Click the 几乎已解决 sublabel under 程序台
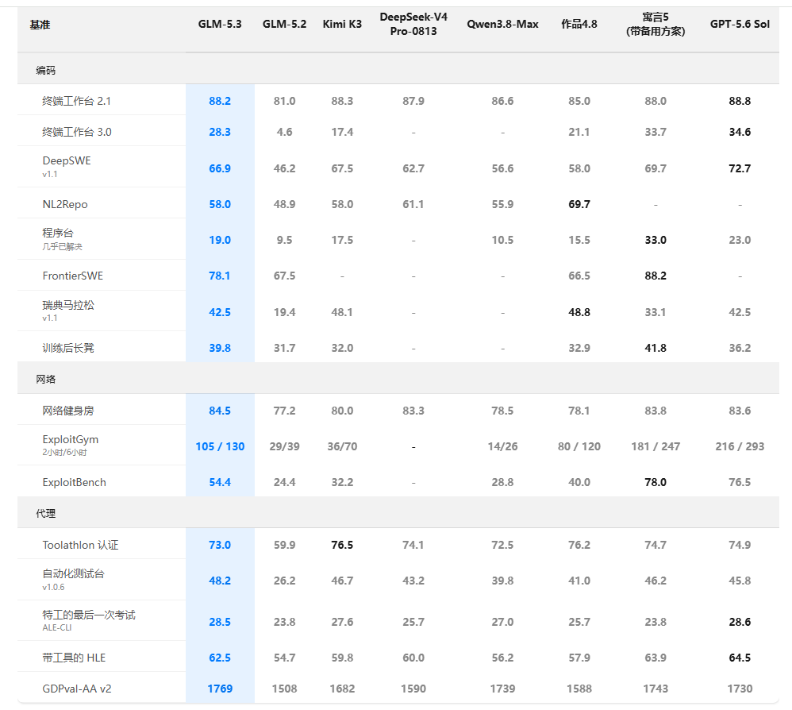The height and width of the screenshot is (710, 792). (x=62, y=247)
